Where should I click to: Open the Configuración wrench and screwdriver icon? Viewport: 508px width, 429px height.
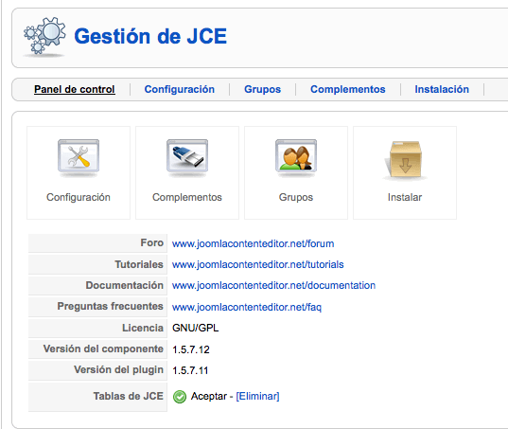79,156
